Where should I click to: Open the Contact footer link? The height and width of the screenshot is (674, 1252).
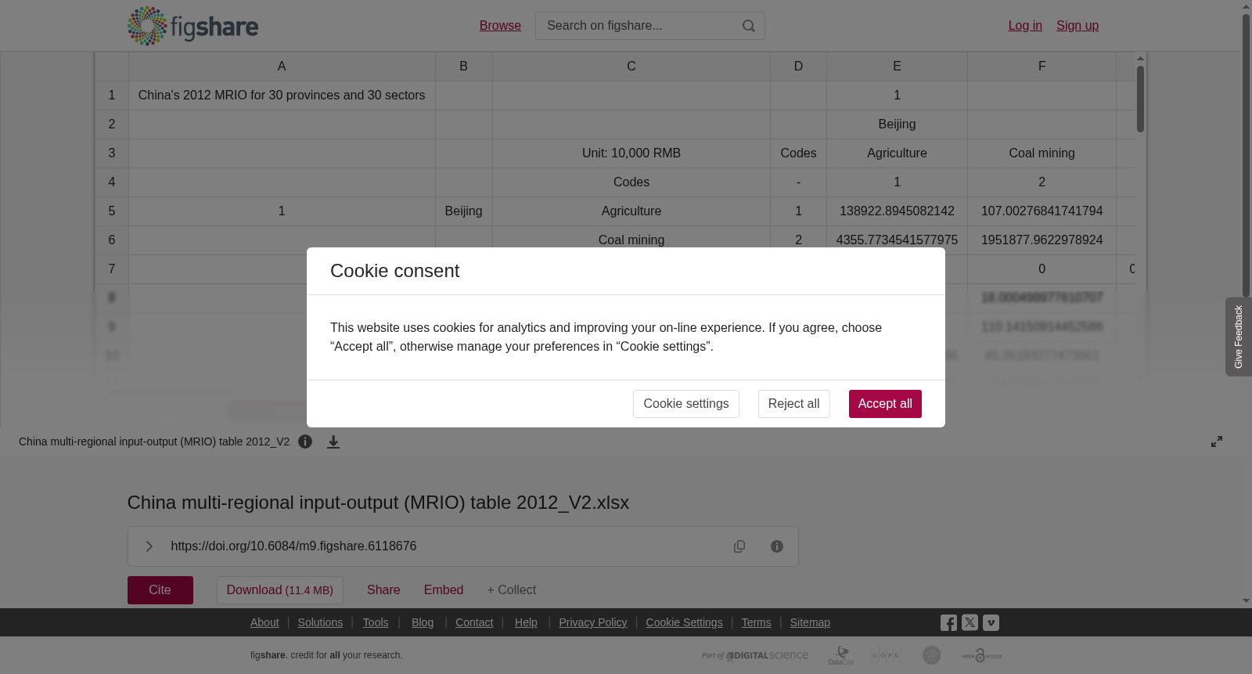click(474, 622)
